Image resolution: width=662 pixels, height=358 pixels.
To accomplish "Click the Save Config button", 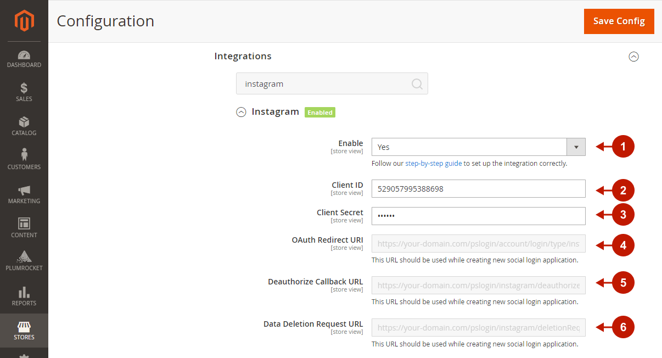I will [619, 21].
